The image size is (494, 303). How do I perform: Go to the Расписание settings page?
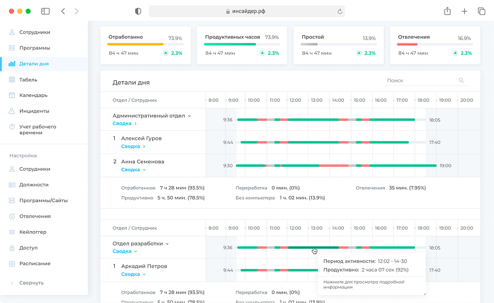point(34,264)
